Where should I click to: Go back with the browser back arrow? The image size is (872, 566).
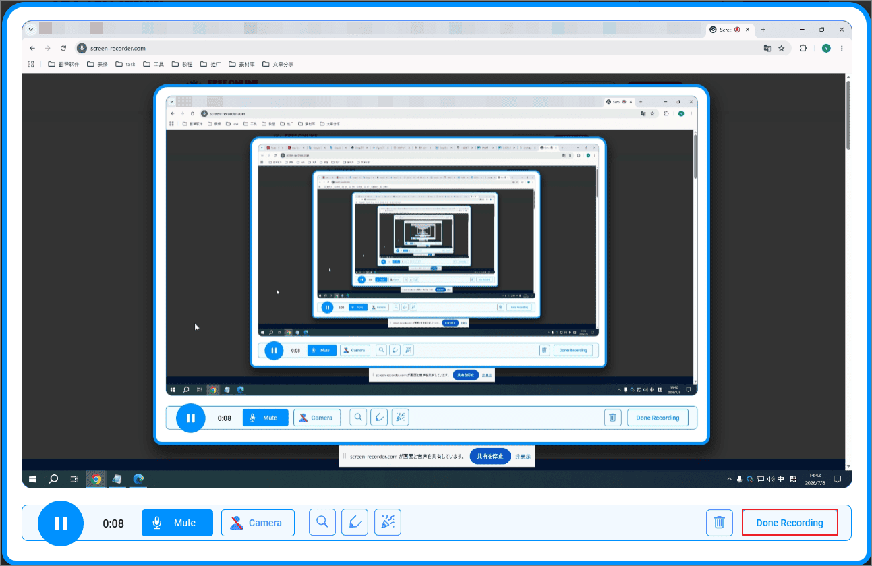pyautogui.click(x=32, y=48)
